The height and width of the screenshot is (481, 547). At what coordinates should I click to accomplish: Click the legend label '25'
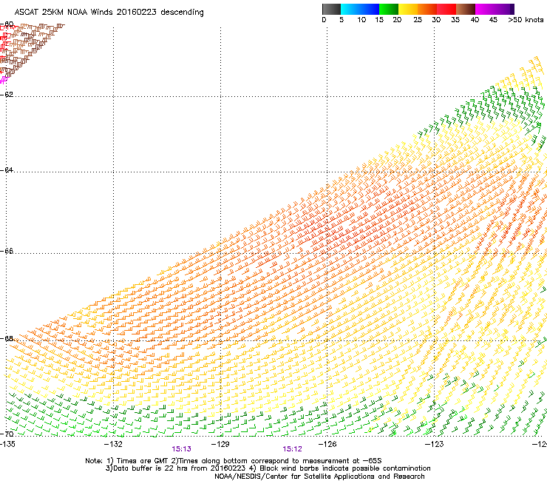(418, 20)
